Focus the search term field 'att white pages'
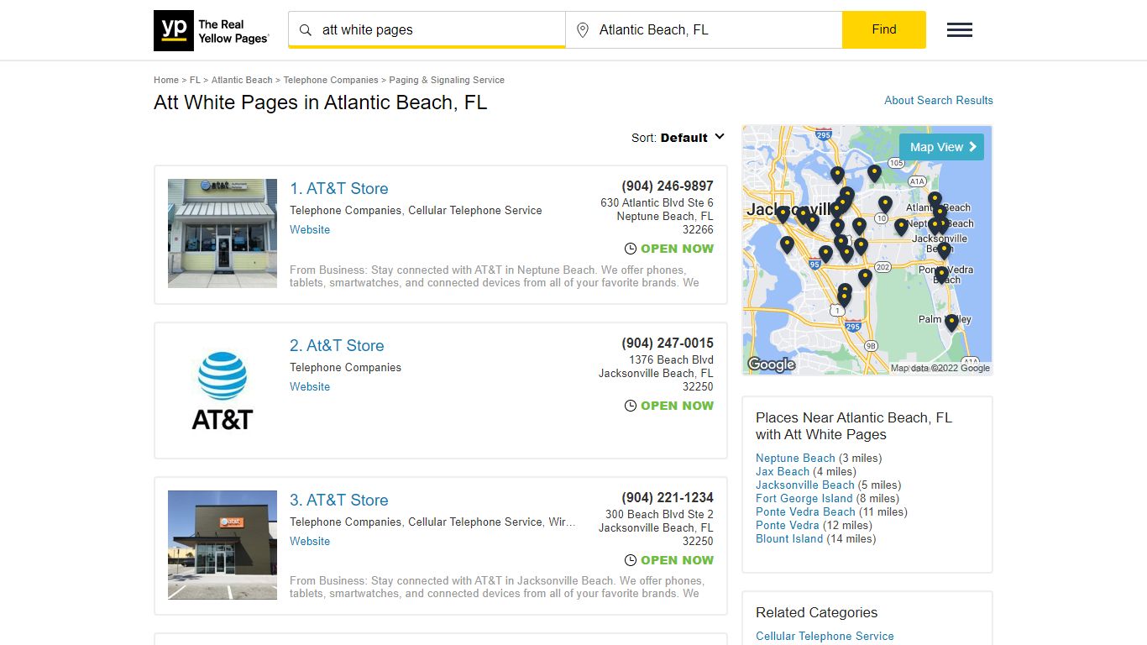Viewport: 1147px width, 645px height. tap(427, 30)
